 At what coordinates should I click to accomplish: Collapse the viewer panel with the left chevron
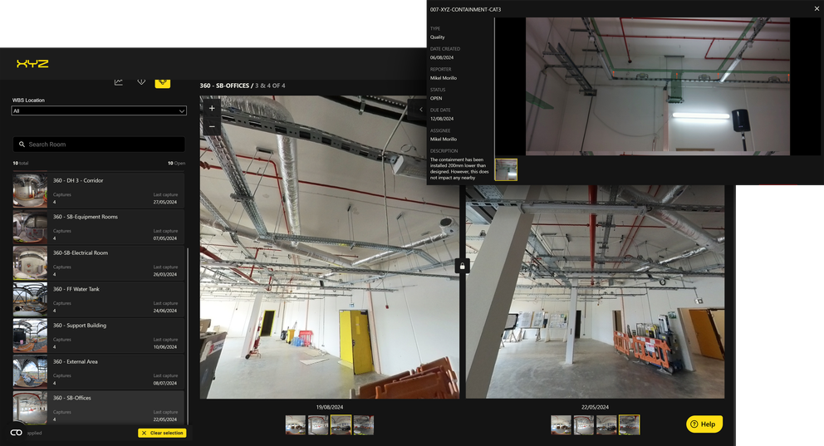click(x=420, y=110)
